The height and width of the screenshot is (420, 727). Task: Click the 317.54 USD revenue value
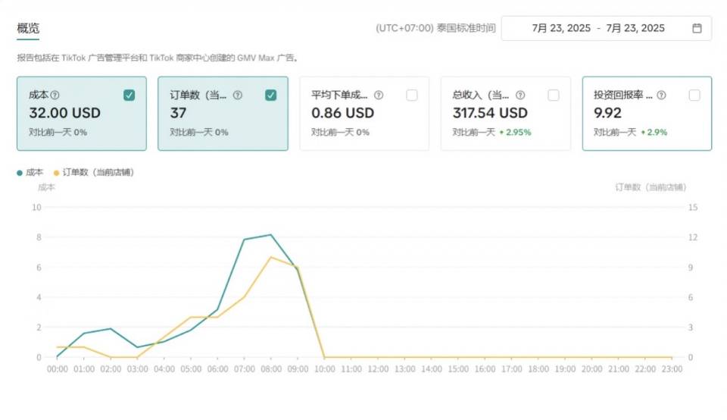click(490, 113)
